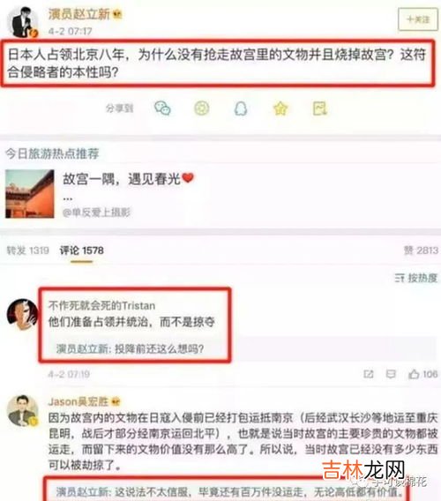The height and width of the screenshot is (501, 441).
Task: Repost Tristan's comment icon
Action: pos(369,374)
